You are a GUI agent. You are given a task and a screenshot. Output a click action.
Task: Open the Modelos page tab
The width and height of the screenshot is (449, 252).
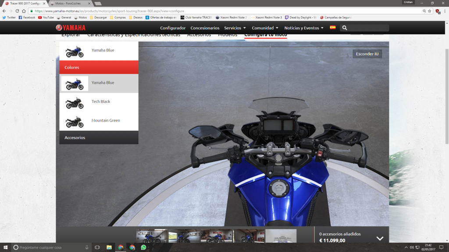228,35
